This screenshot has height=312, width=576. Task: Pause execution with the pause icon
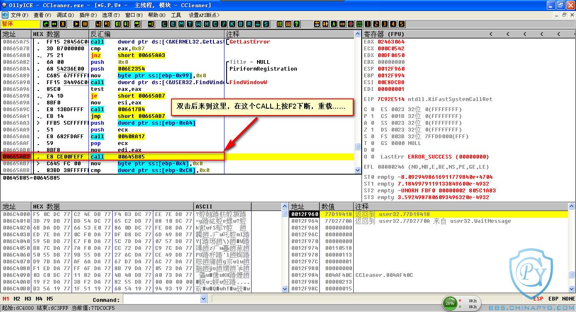tap(85, 24)
